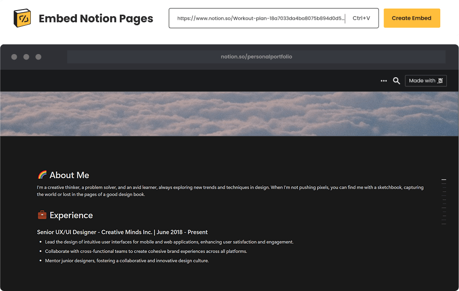Click the third gray window dot

[x=38, y=57]
